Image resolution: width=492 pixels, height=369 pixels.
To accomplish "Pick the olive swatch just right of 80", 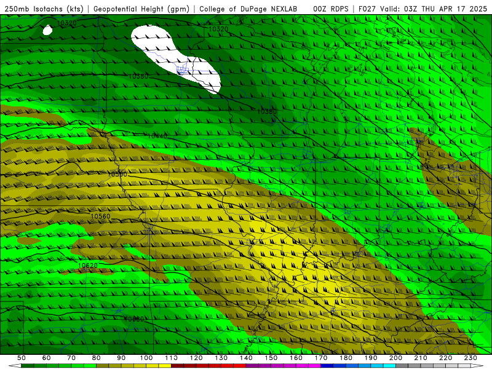I will pos(103,366).
